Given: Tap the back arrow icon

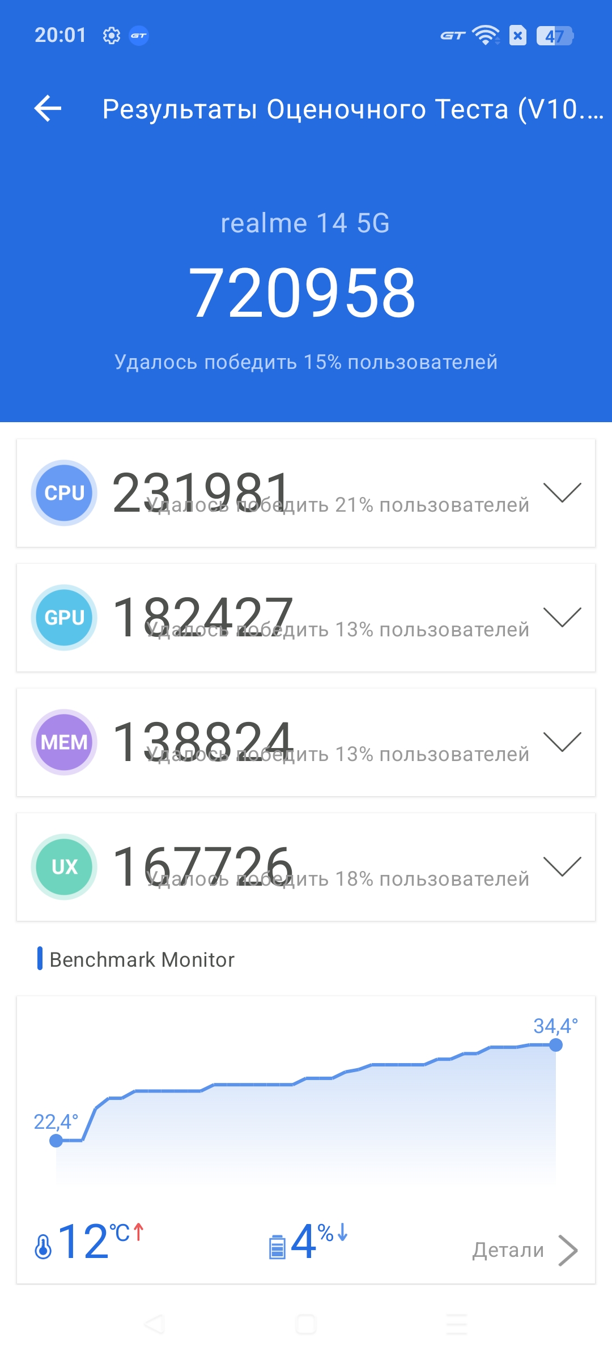Looking at the screenshot, I should coord(48,108).
